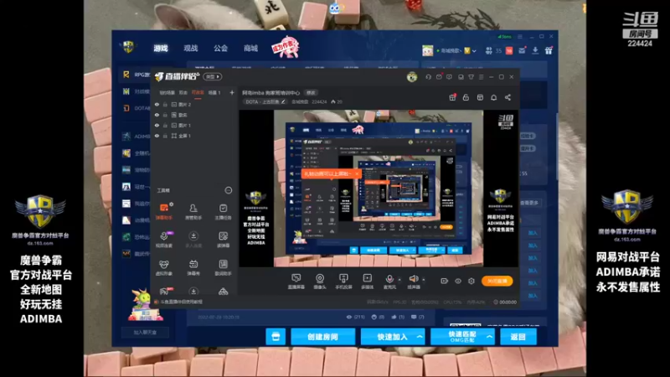Click the room lock icon beside gift box
Image resolution: width=670 pixels, height=377 pixels.
pos(466,97)
